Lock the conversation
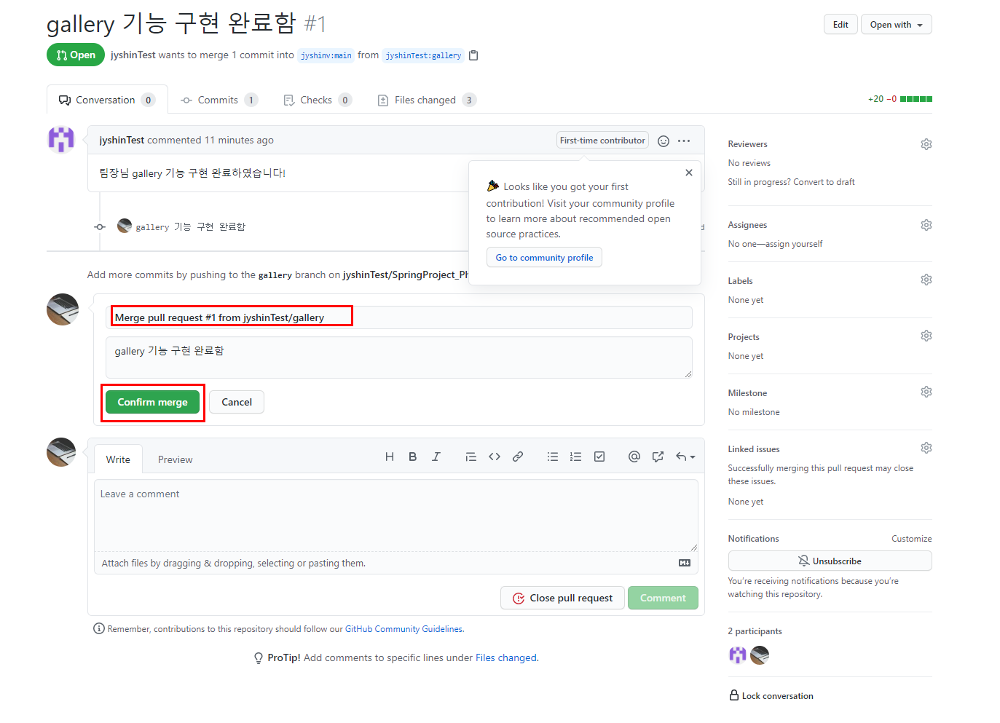Viewport: 1000px width, 723px height. 771,695
